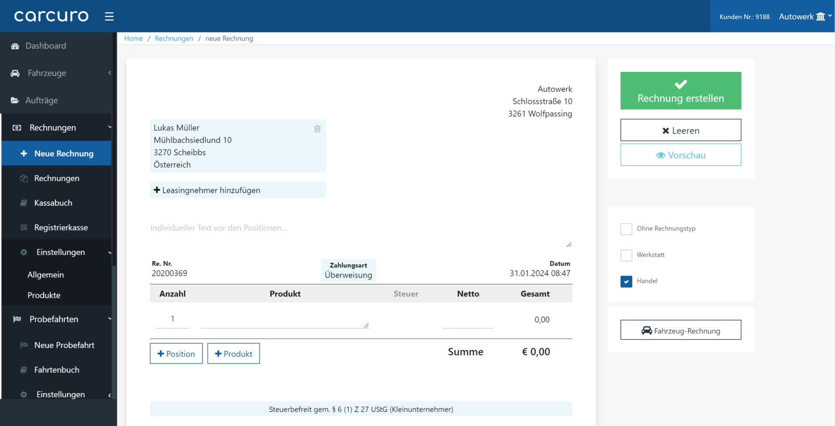Follow the Rechnungen breadcrumb link

(x=174, y=39)
